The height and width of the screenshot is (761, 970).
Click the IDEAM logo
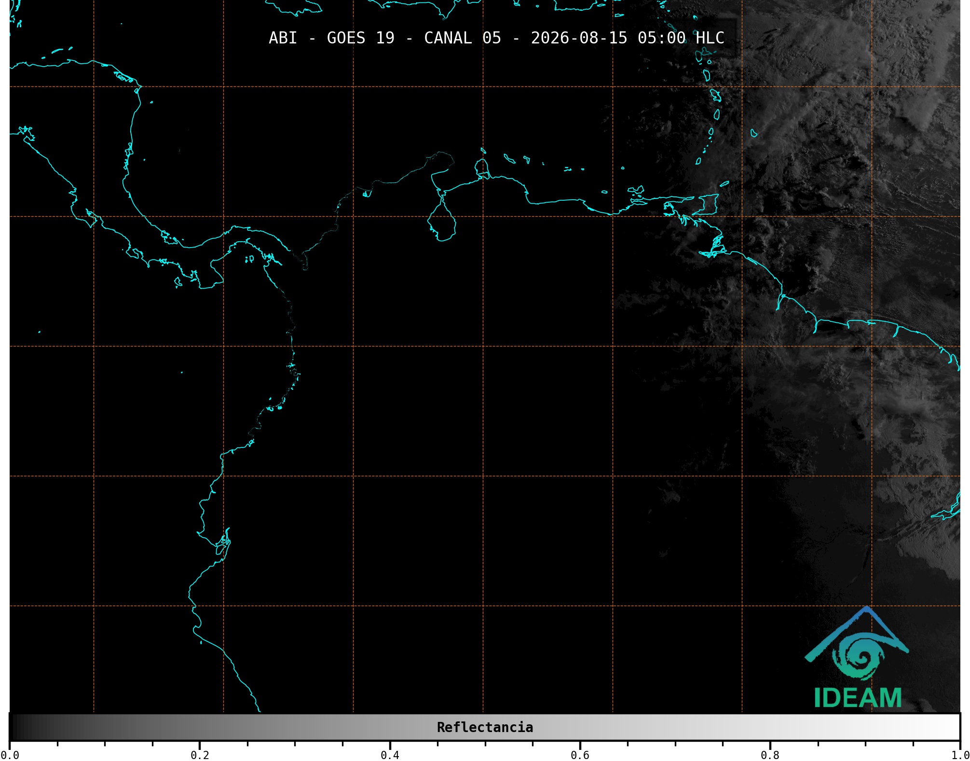857,657
